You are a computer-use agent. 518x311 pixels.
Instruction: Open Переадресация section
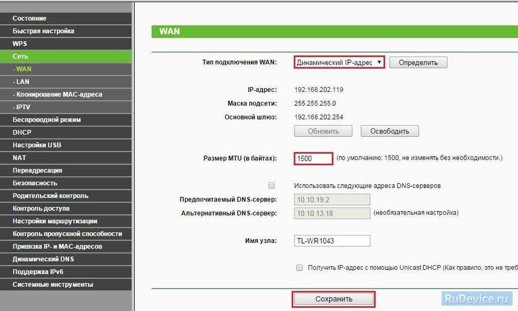[66, 170]
